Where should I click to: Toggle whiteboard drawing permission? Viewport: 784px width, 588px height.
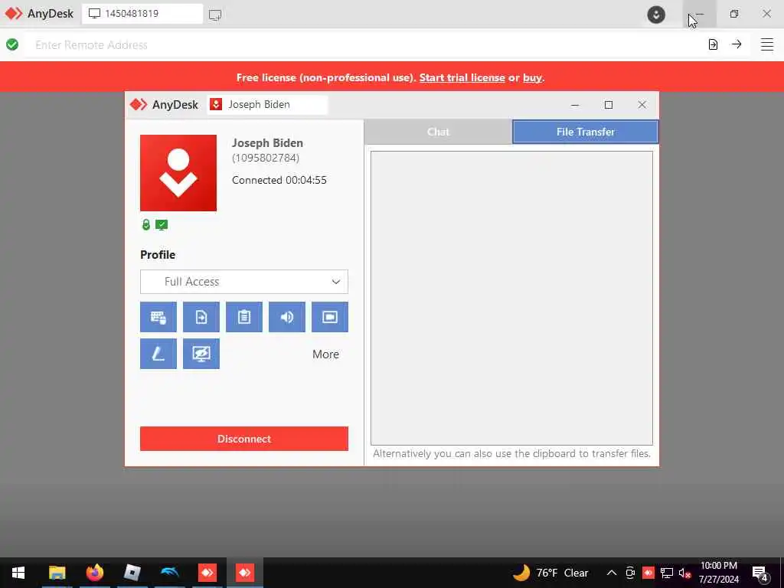pyautogui.click(x=158, y=354)
